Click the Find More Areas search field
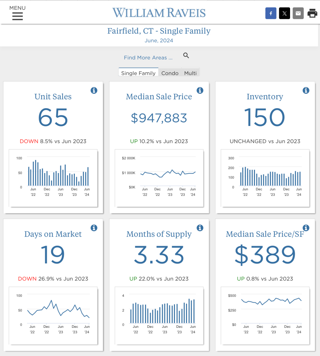 148,58
